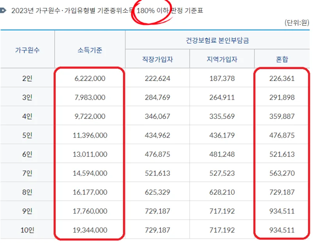313x243 pixels.
Task: Select the 소득기준 column header
Action: [90, 50]
